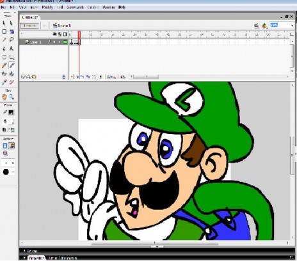Toggle Layer 1 visibility dot

[x=54, y=42]
